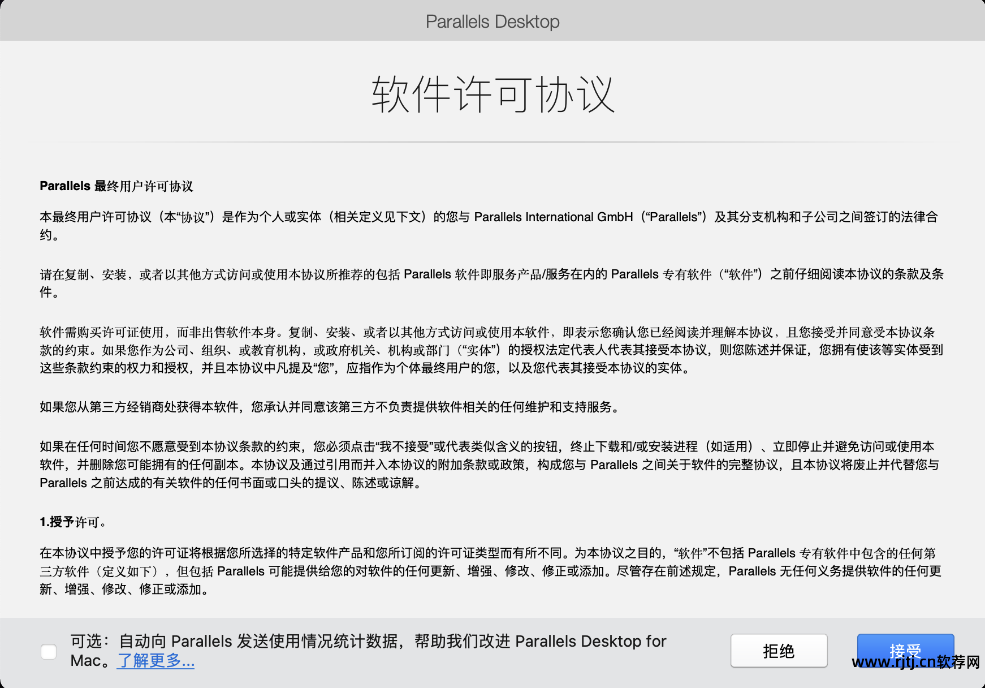Image resolution: width=985 pixels, height=688 pixels.
Task: Click the 1.授予许可。 section heading
Action: click(x=73, y=522)
